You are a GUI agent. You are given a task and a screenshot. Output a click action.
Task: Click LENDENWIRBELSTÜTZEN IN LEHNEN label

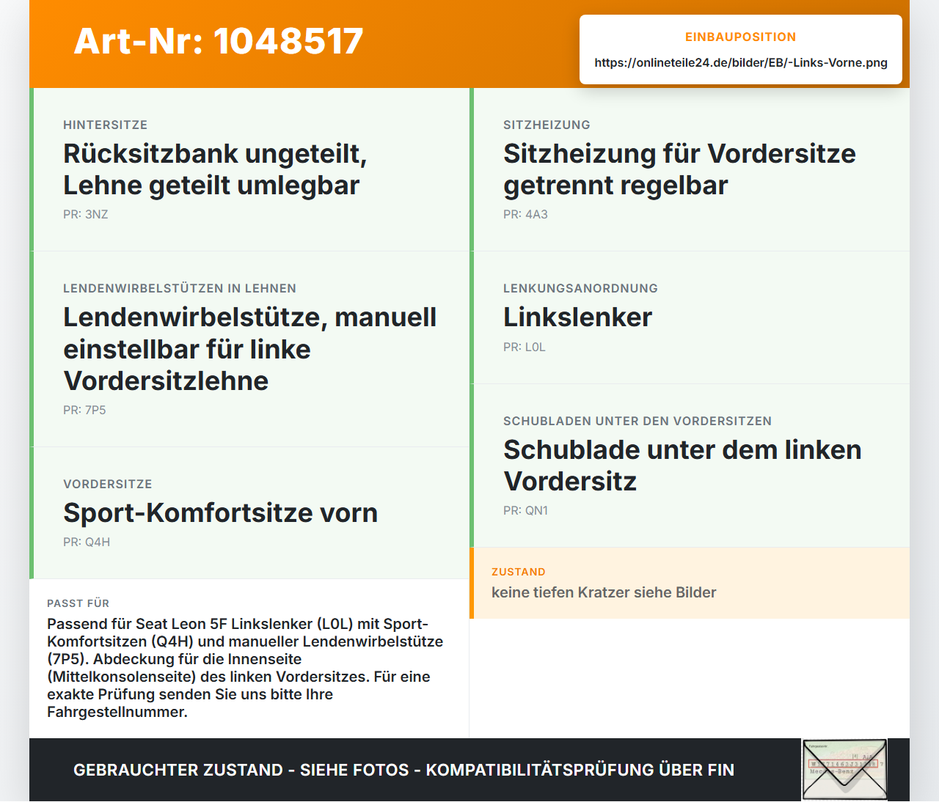(180, 288)
